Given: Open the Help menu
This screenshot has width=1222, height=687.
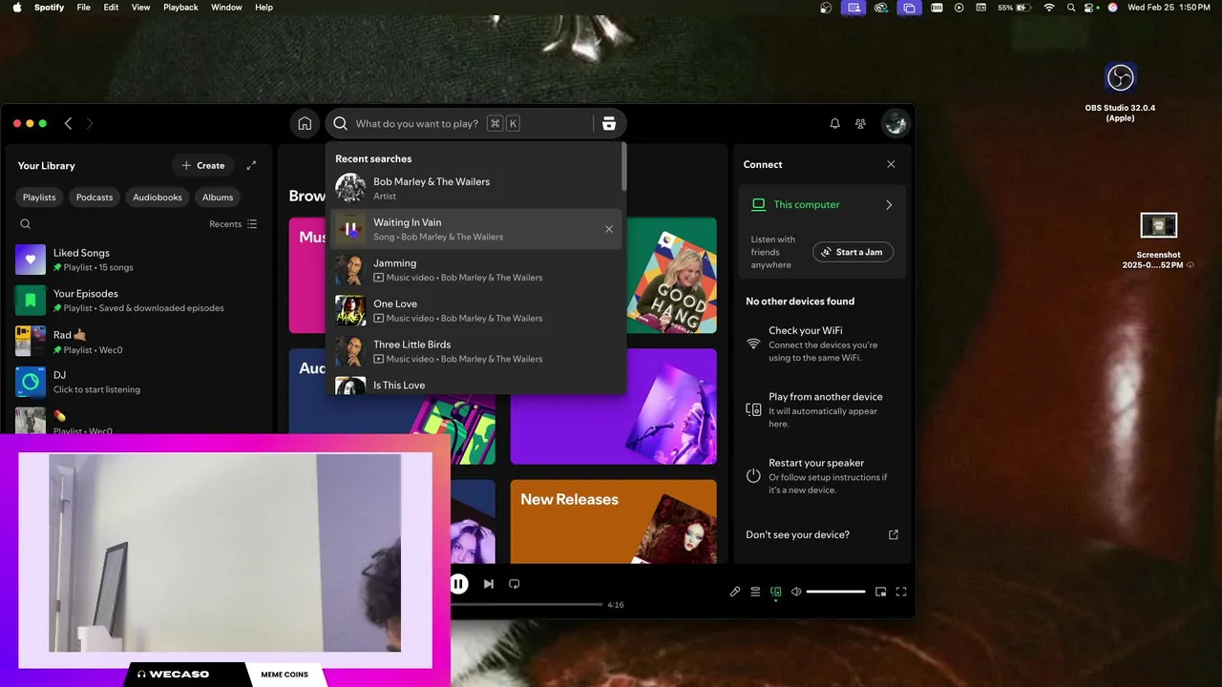Looking at the screenshot, I should 263,7.
